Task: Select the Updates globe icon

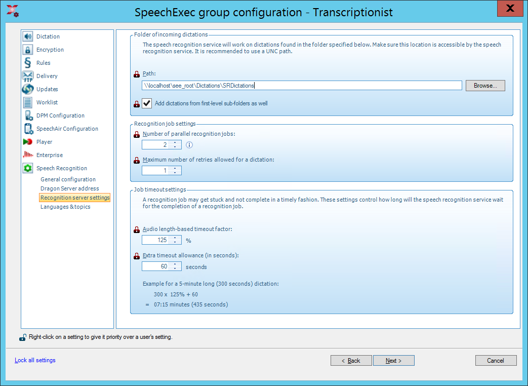Action: pos(28,89)
